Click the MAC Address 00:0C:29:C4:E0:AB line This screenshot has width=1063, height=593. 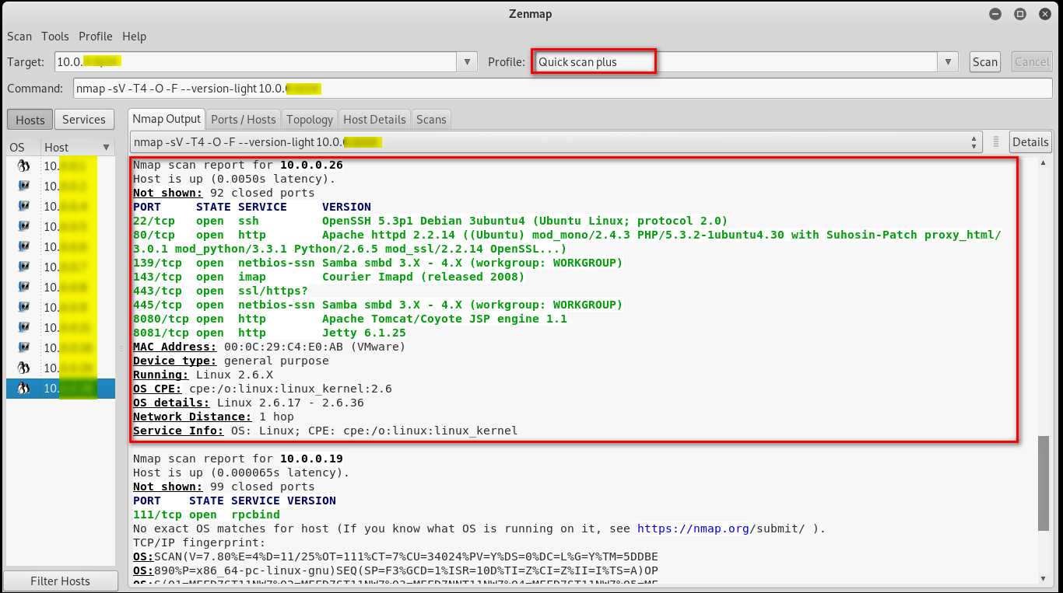click(269, 347)
